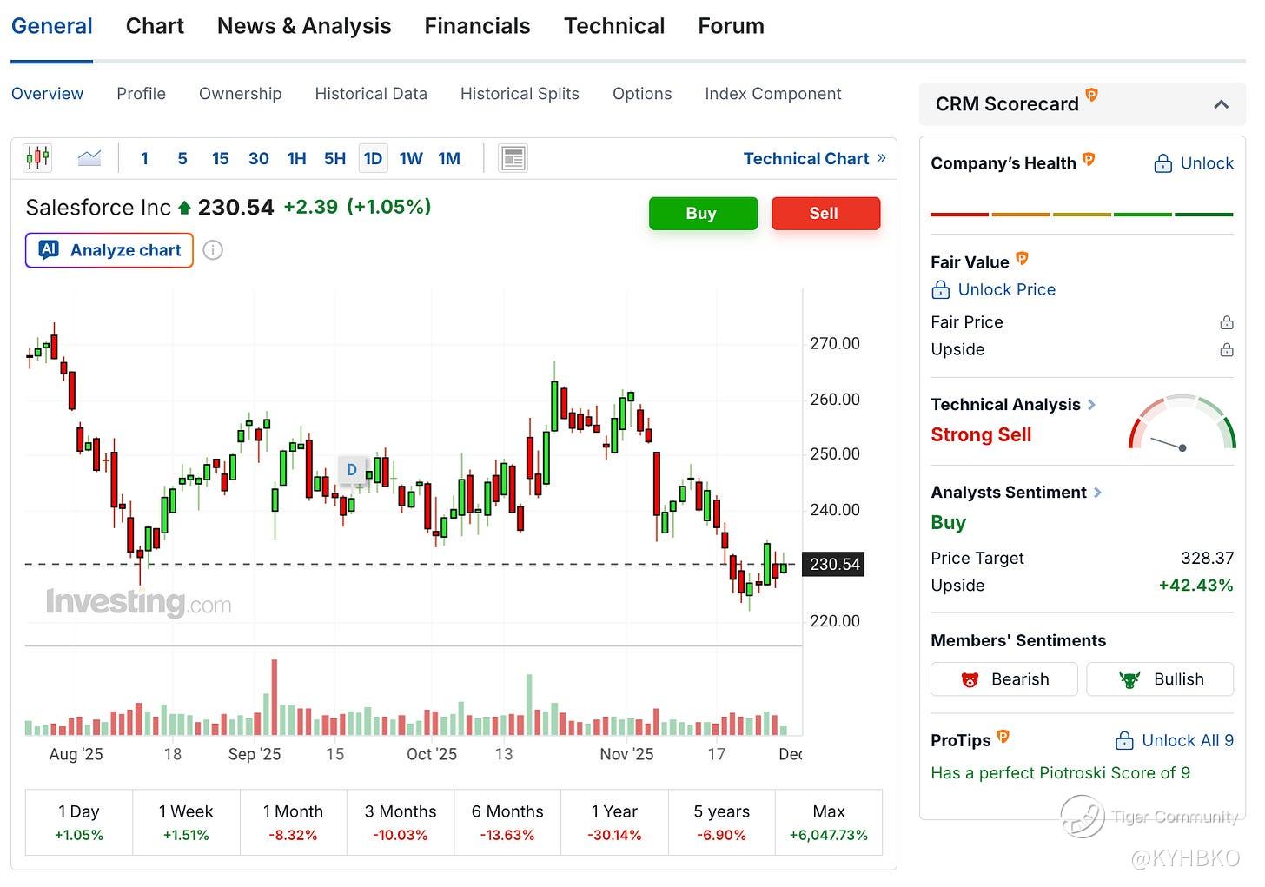
Task: Select the 3 Months performance range
Action: (401, 823)
